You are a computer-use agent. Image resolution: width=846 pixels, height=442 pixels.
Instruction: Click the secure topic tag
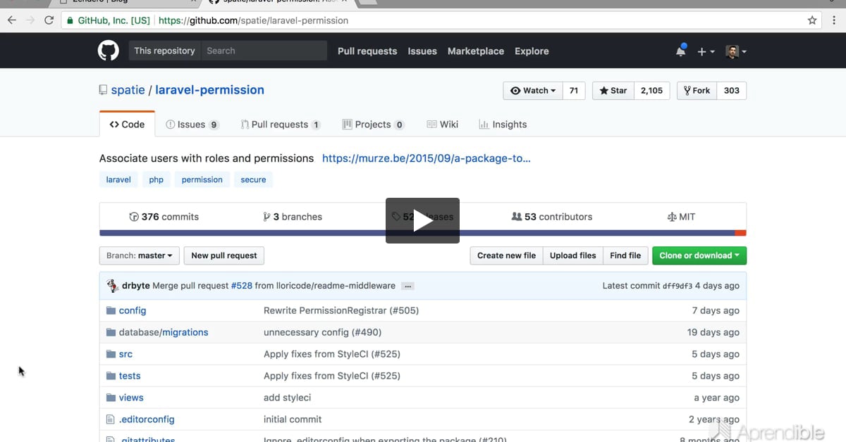pos(253,179)
